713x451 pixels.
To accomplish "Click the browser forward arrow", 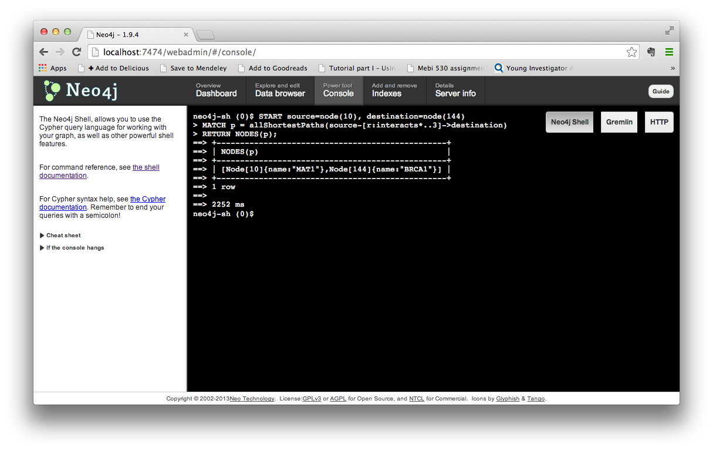I will 60,52.
